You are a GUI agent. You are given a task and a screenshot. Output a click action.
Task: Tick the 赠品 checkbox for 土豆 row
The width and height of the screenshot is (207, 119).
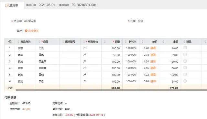pyautogui.click(x=185, y=48)
